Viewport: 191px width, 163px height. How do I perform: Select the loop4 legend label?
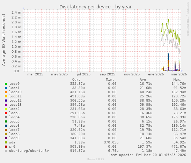[14, 117]
